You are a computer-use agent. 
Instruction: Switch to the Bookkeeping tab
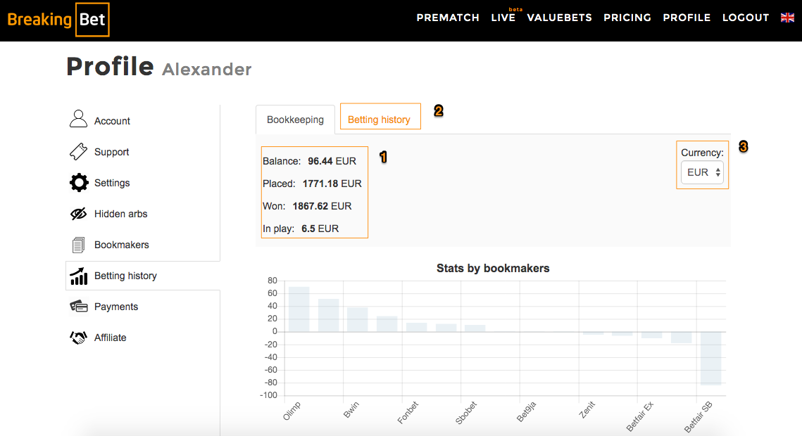click(295, 120)
